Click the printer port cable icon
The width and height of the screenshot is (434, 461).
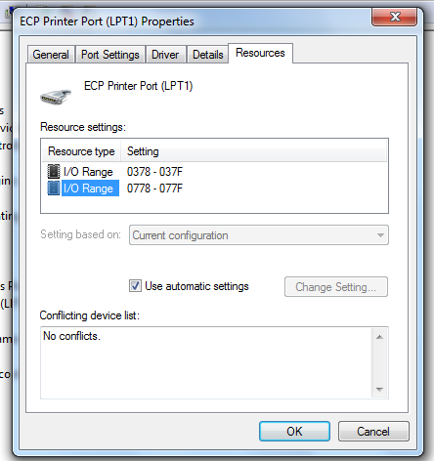(55, 97)
